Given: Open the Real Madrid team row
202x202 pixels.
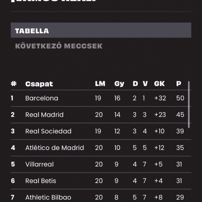Looking at the screenshot, I should click(101, 115).
